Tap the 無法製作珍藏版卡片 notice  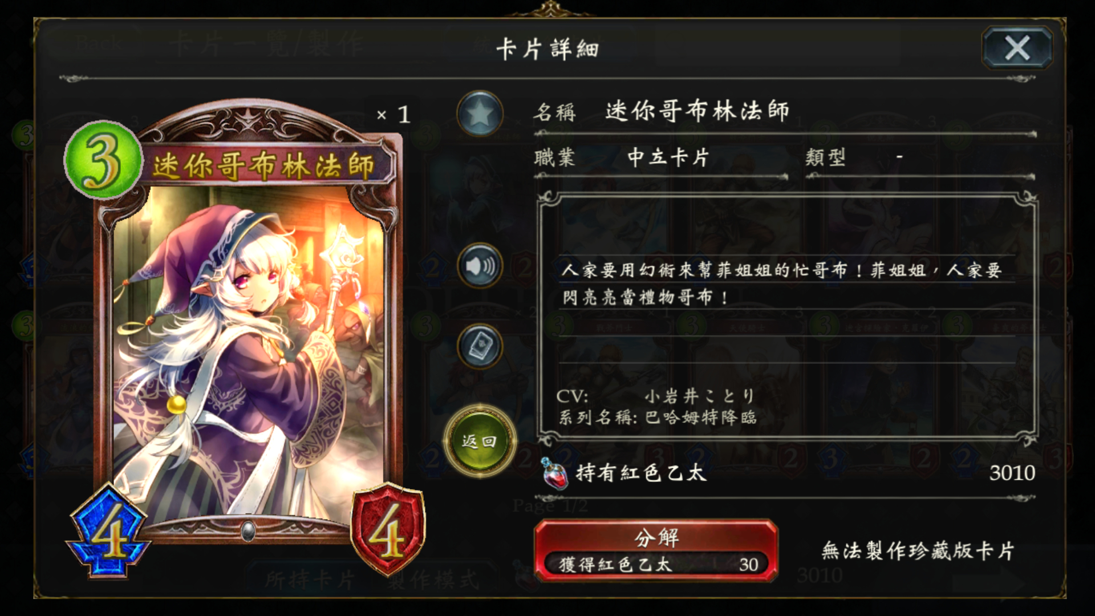pyautogui.click(x=918, y=551)
